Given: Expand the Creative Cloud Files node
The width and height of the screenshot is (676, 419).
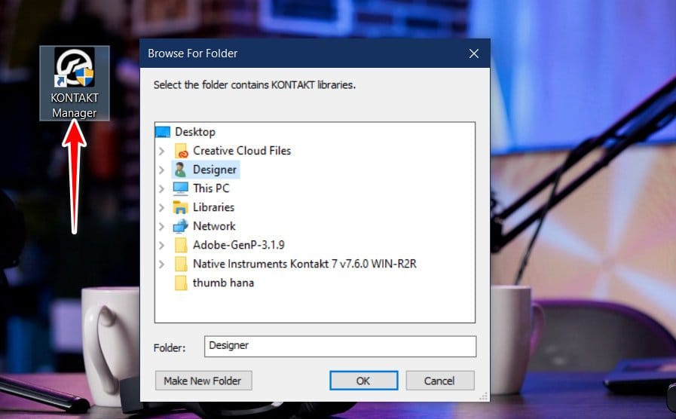Looking at the screenshot, I should pos(162,151).
